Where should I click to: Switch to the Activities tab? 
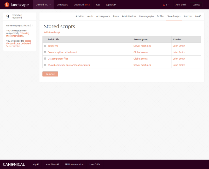tap(80, 16)
